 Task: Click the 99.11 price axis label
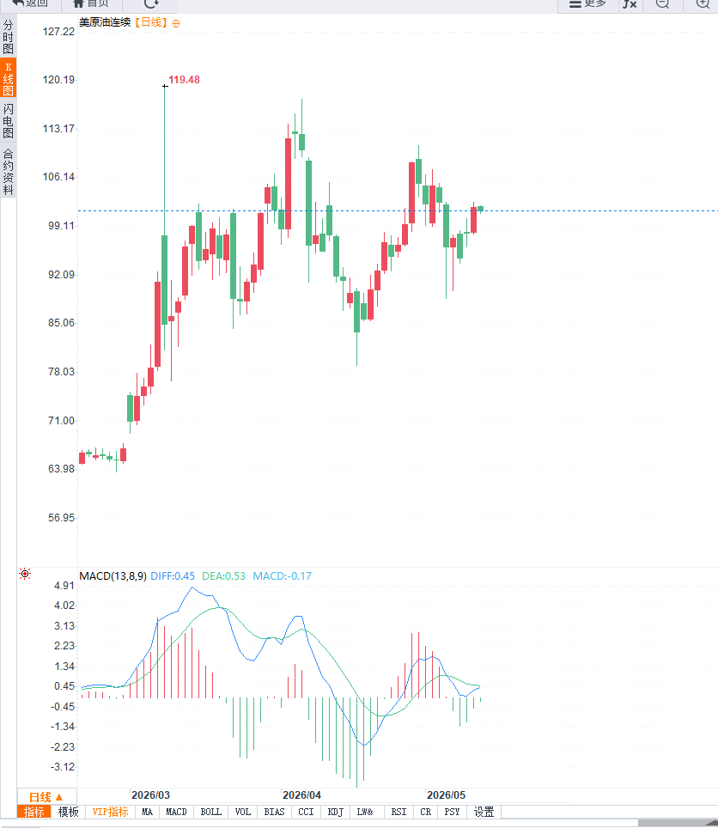pos(61,226)
